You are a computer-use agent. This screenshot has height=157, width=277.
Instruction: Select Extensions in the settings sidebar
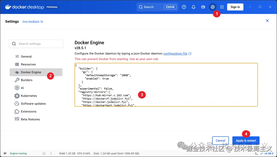tap(36, 111)
